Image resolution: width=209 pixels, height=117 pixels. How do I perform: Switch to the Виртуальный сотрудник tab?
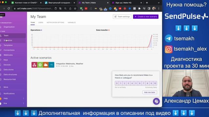[60, 3]
